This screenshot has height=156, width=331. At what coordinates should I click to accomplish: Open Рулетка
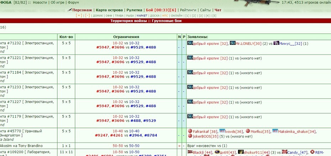[x=134, y=10]
